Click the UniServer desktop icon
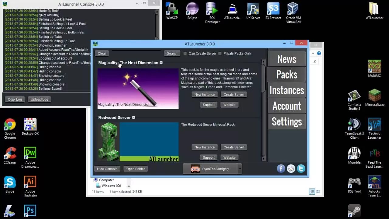Viewport: 389px width, 219px height. pyautogui.click(x=253, y=11)
